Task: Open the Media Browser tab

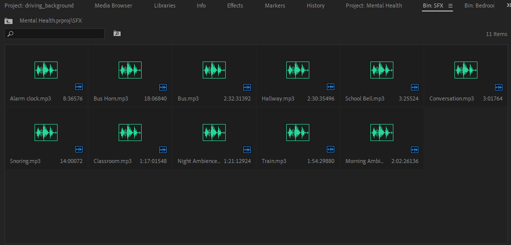Action: coord(114,5)
